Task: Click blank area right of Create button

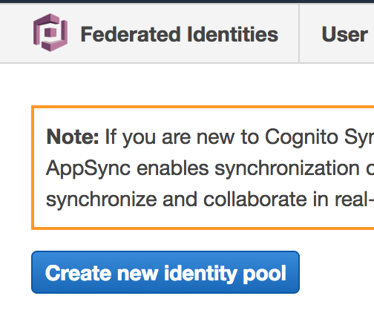Action: [x=336, y=272]
